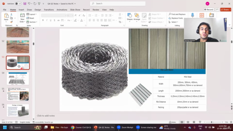This screenshot has height=131, width=233.
Task: Toggle Bold formatting
Action: pyautogui.click(x=43, y=20)
